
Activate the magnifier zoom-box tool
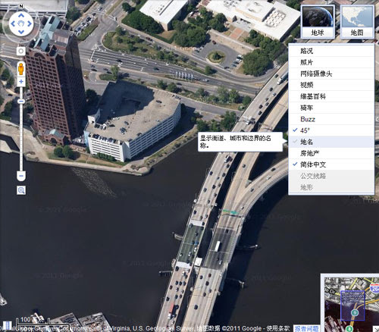pyautogui.click(x=21, y=190)
